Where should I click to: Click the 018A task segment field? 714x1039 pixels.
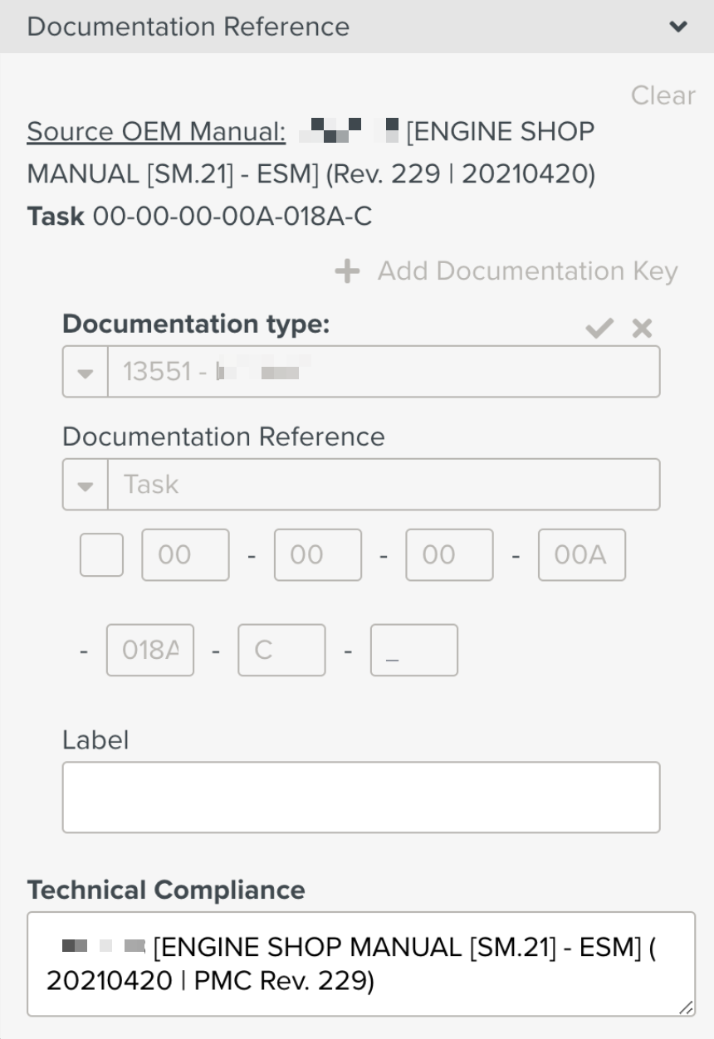coord(150,650)
